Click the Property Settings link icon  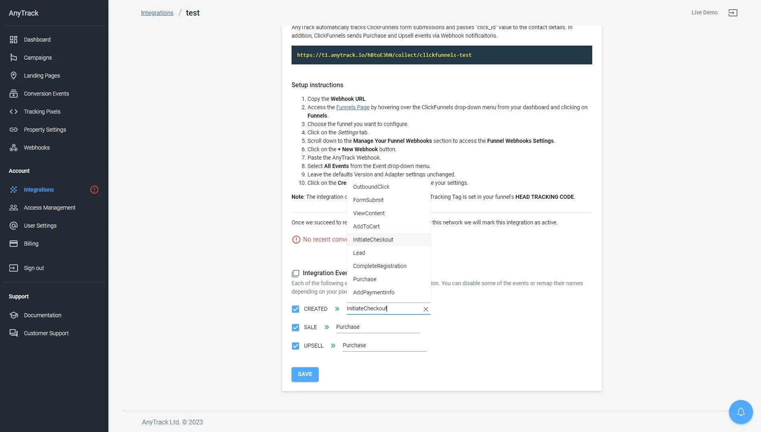click(x=14, y=130)
